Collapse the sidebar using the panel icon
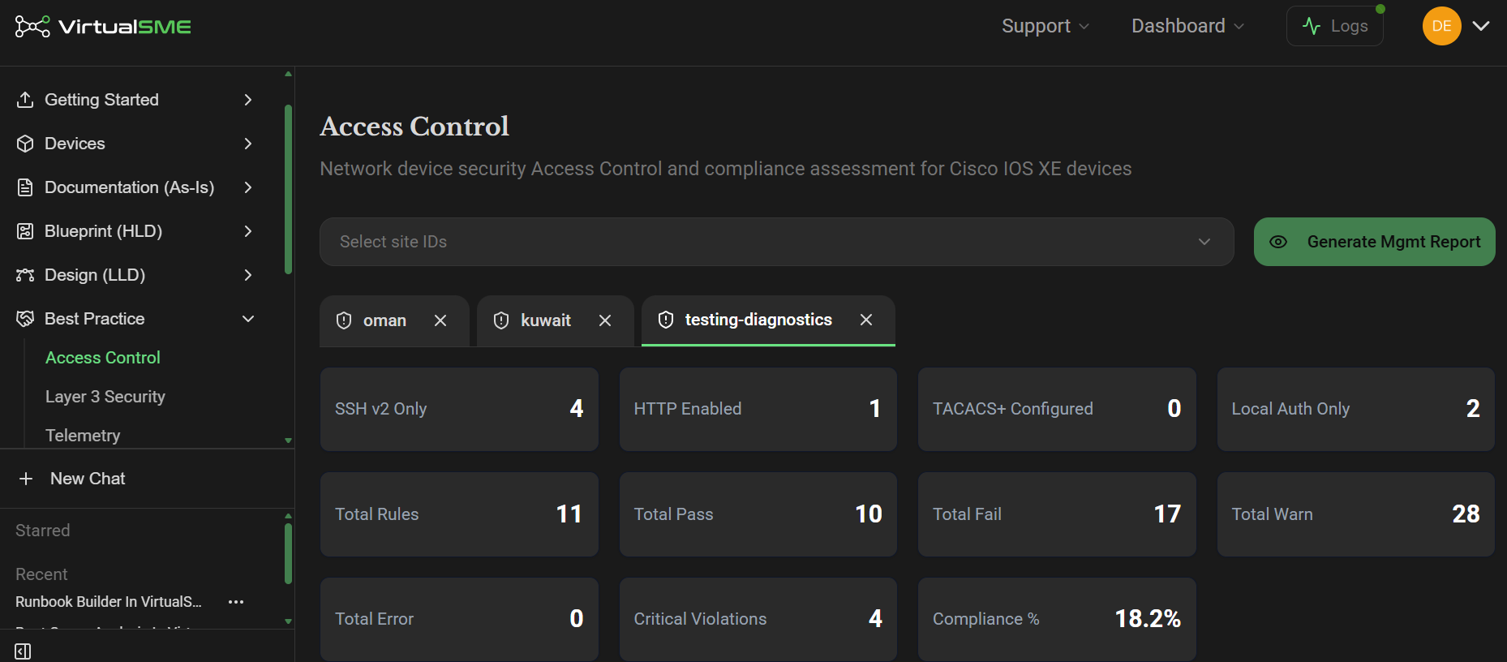 23,651
